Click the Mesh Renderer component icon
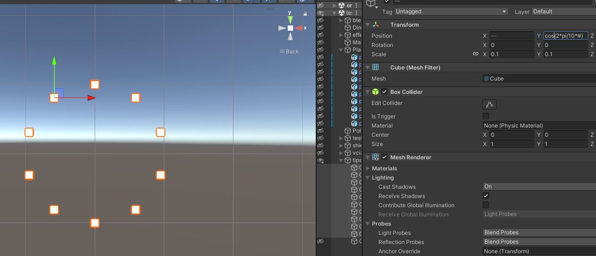 (x=376, y=157)
